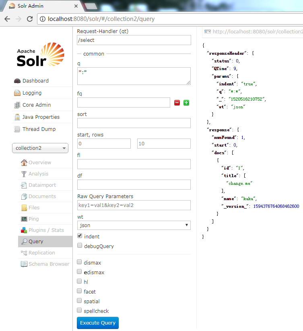Image resolution: width=303 pixels, height=331 pixels.
Task: Click the "kaka" name value
Action: click(248, 199)
